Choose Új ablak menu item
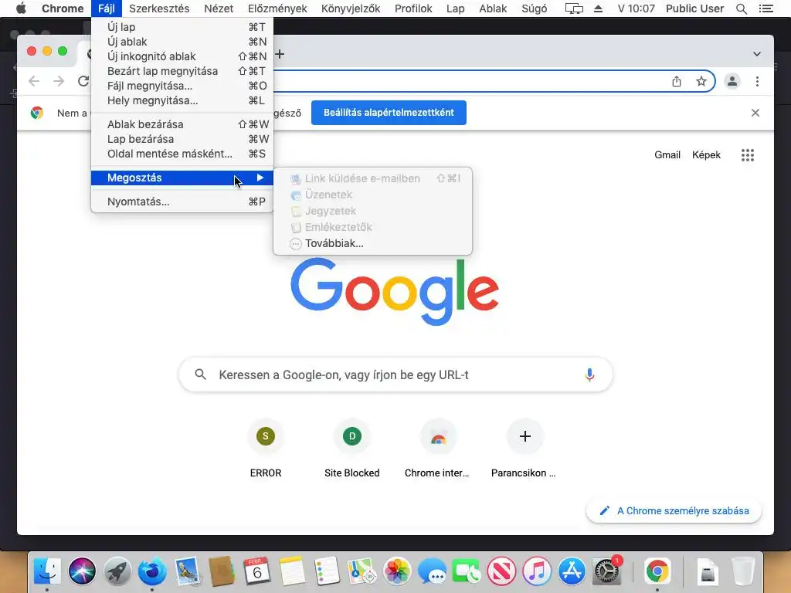 182,42
